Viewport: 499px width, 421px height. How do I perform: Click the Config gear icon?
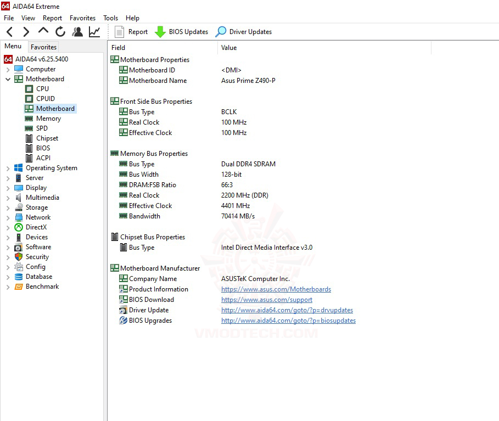pos(19,267)
